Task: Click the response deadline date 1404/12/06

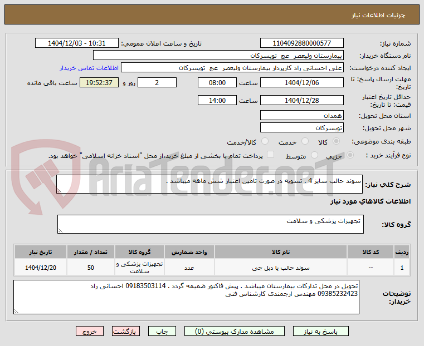Action: (302, 82)
